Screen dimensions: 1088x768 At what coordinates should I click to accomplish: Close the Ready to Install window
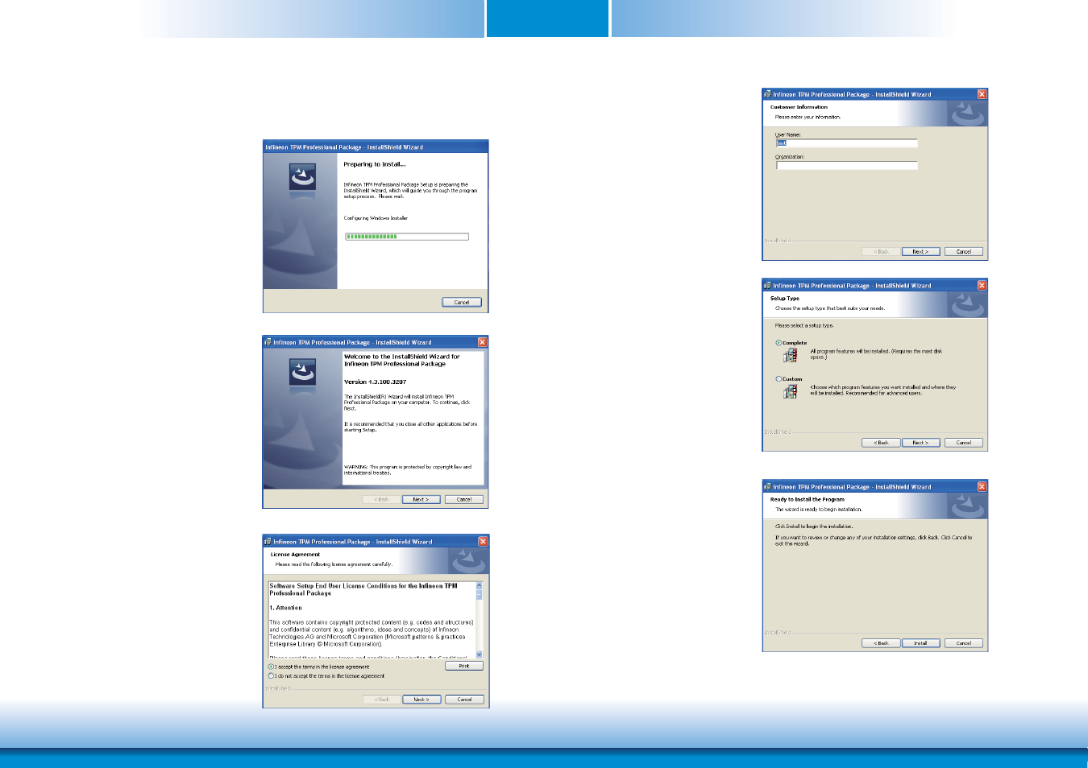coord(982,486)
